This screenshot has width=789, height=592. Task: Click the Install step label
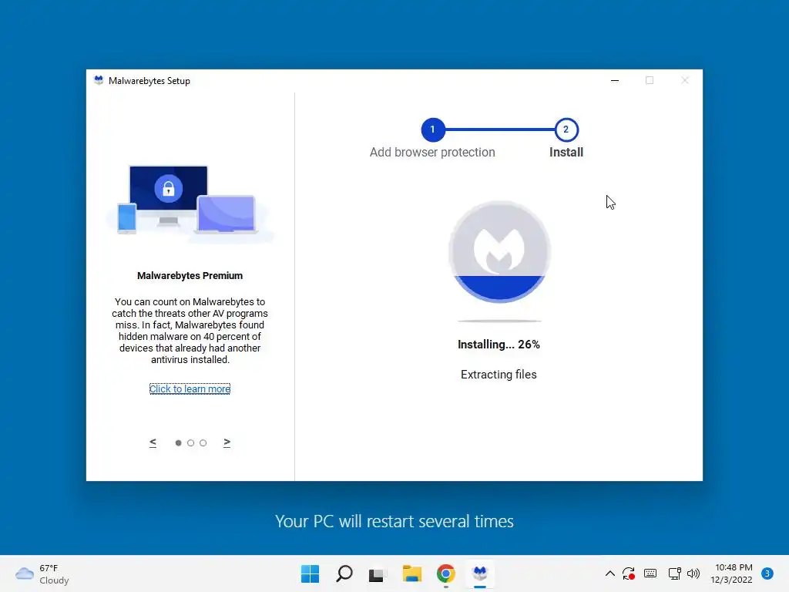click(x=566, y=152)
